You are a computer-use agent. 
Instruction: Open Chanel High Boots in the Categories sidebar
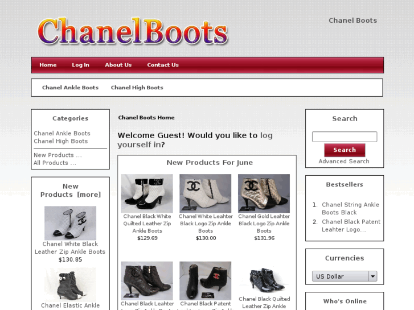[x=61, y=141]
